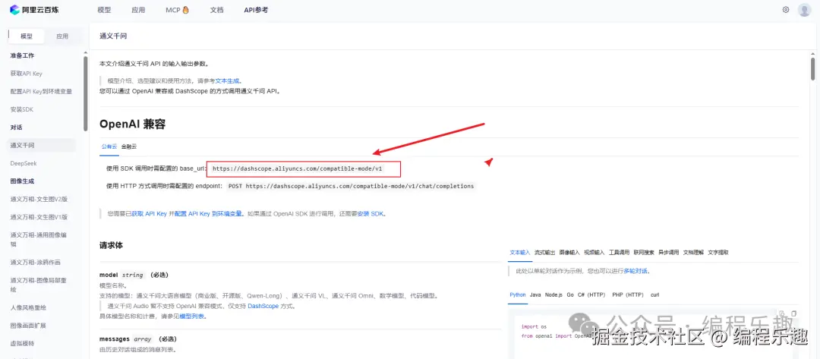The height and width of the screenshot is (359, 820).
Task: Open 虚拟模特 in the sidebar
Action: coord(22,344)
